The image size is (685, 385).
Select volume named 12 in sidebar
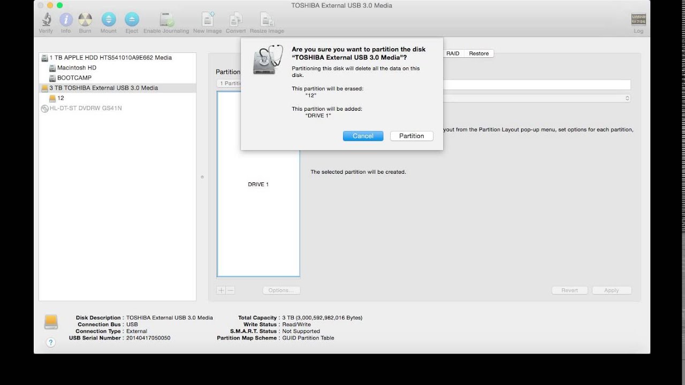coord(118,98)
